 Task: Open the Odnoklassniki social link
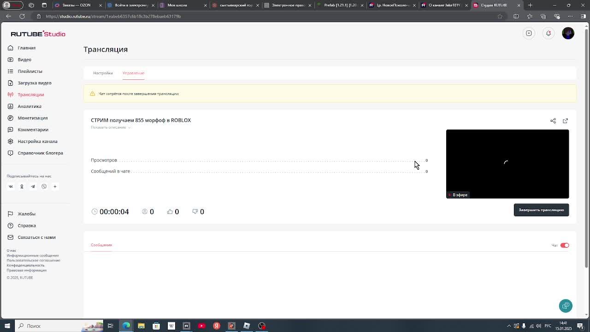(x=22, y=187)
